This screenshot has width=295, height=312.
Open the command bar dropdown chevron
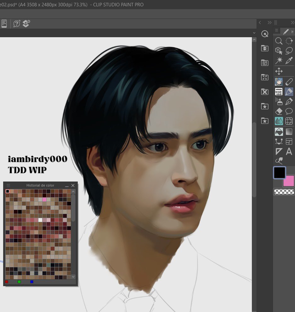(254, 33)
